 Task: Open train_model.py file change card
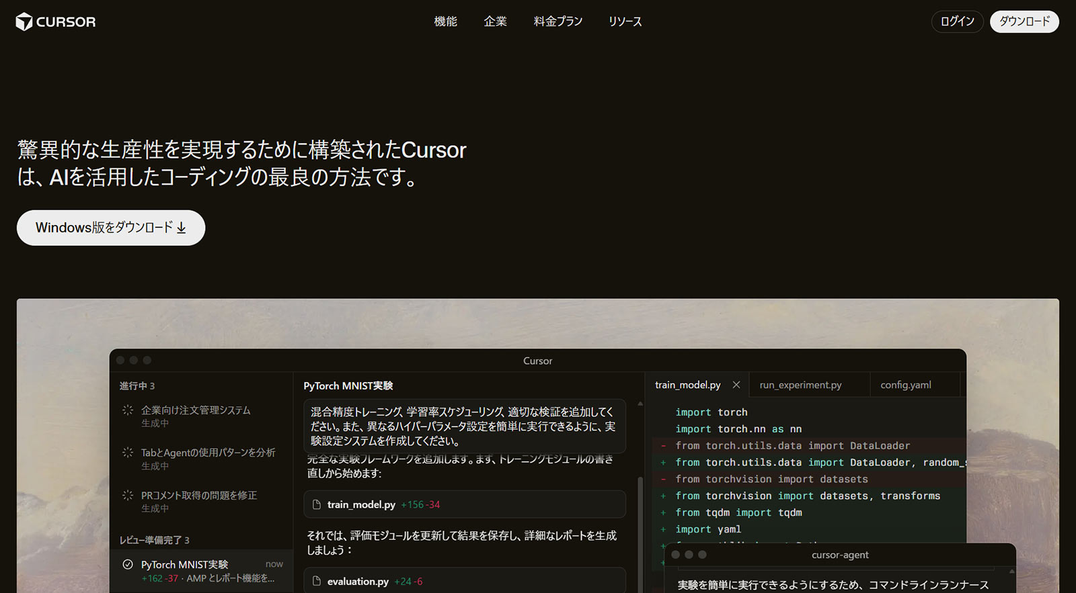[x=465, y=504]
